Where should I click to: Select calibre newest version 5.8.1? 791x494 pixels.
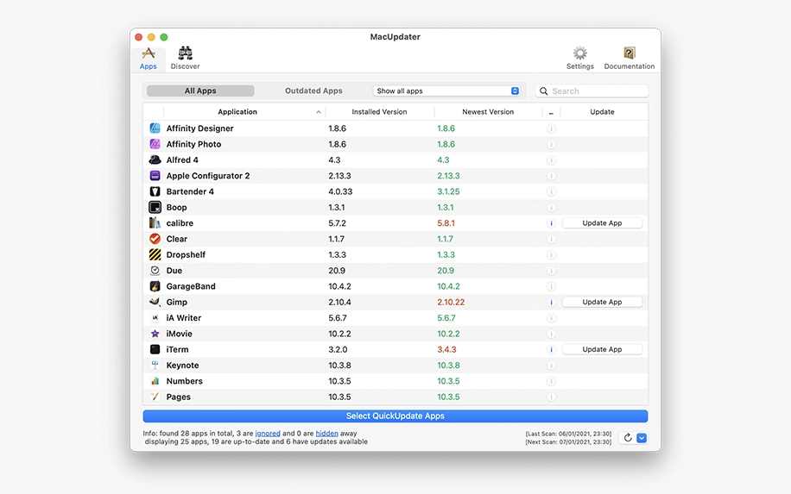[x=446, y=223]
